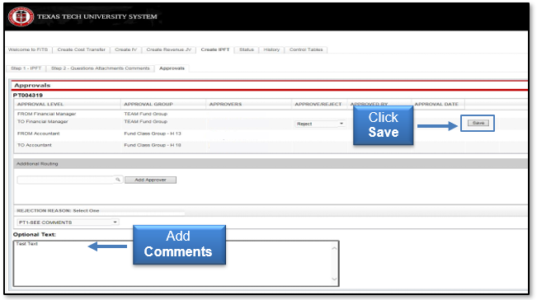Viewport: 537px width, 300px height.
Task: Click the Optional Text label
Action: coord(35,234)
